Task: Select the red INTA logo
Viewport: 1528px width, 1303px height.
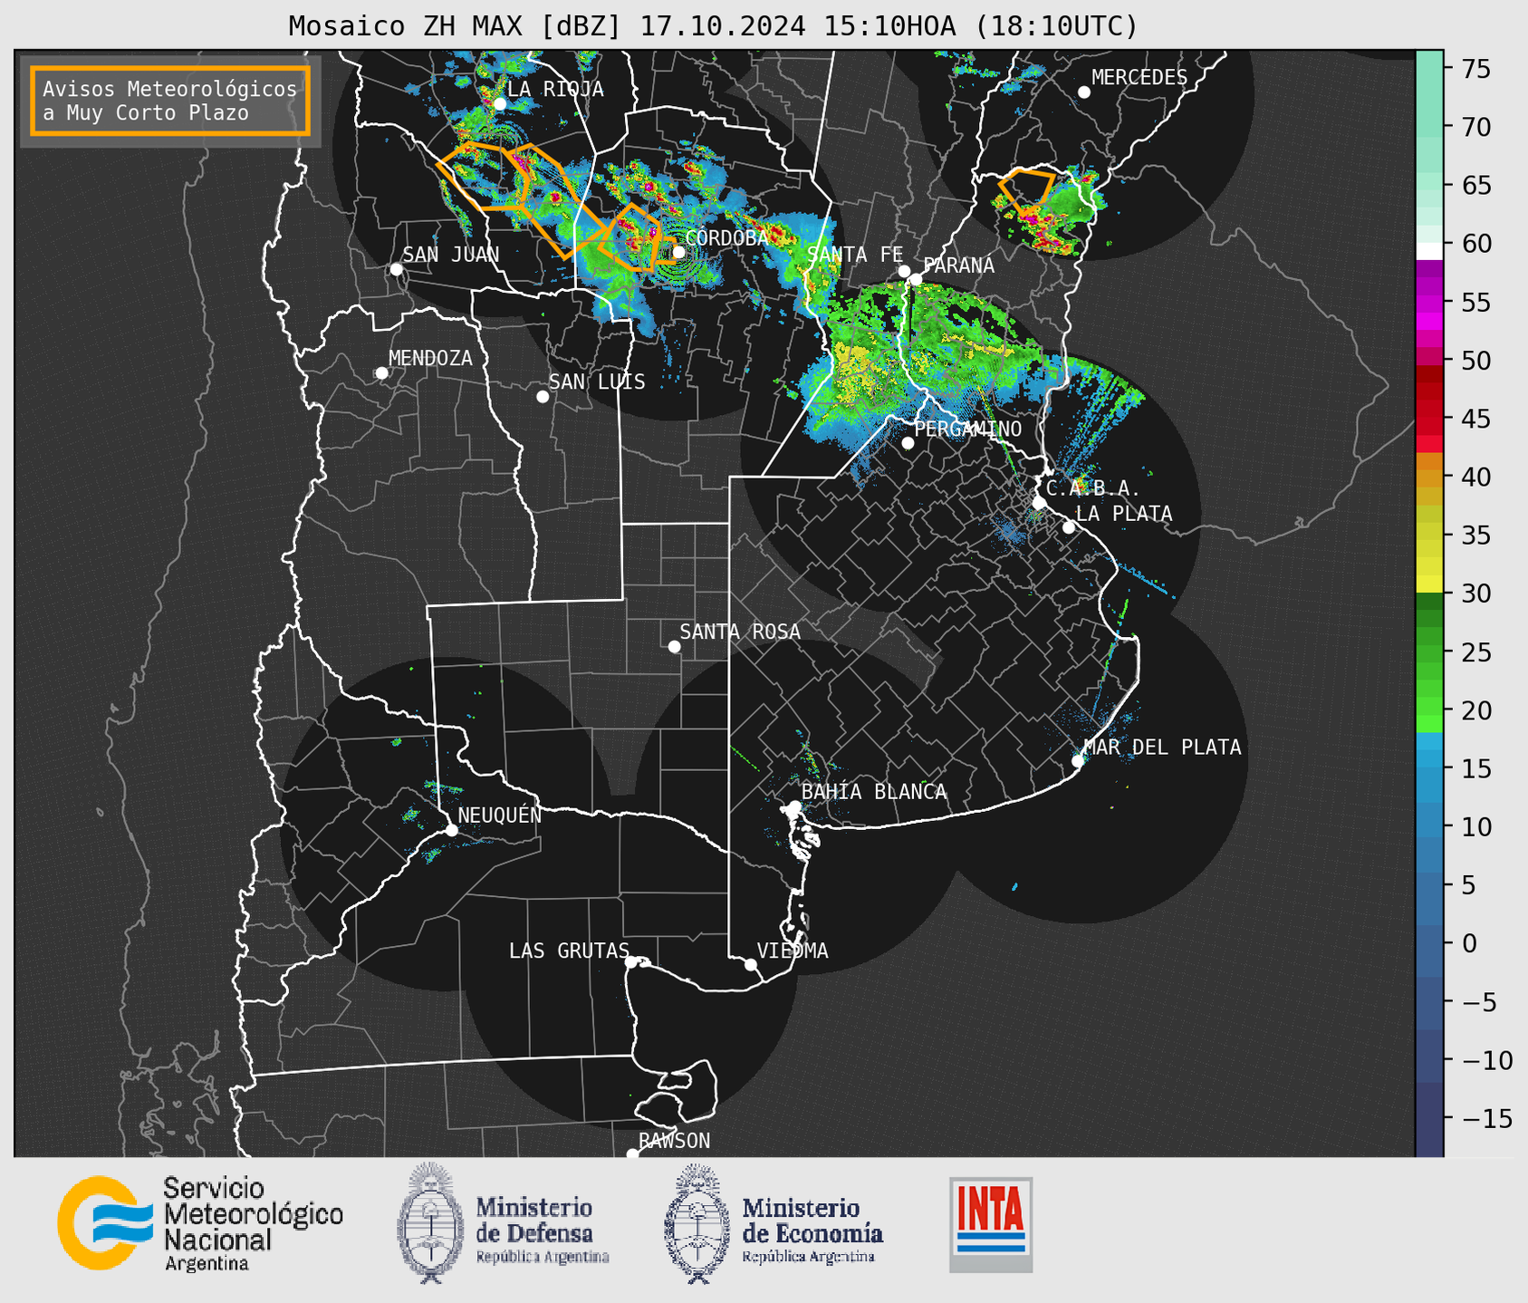Action: [x=991, y=1224]
